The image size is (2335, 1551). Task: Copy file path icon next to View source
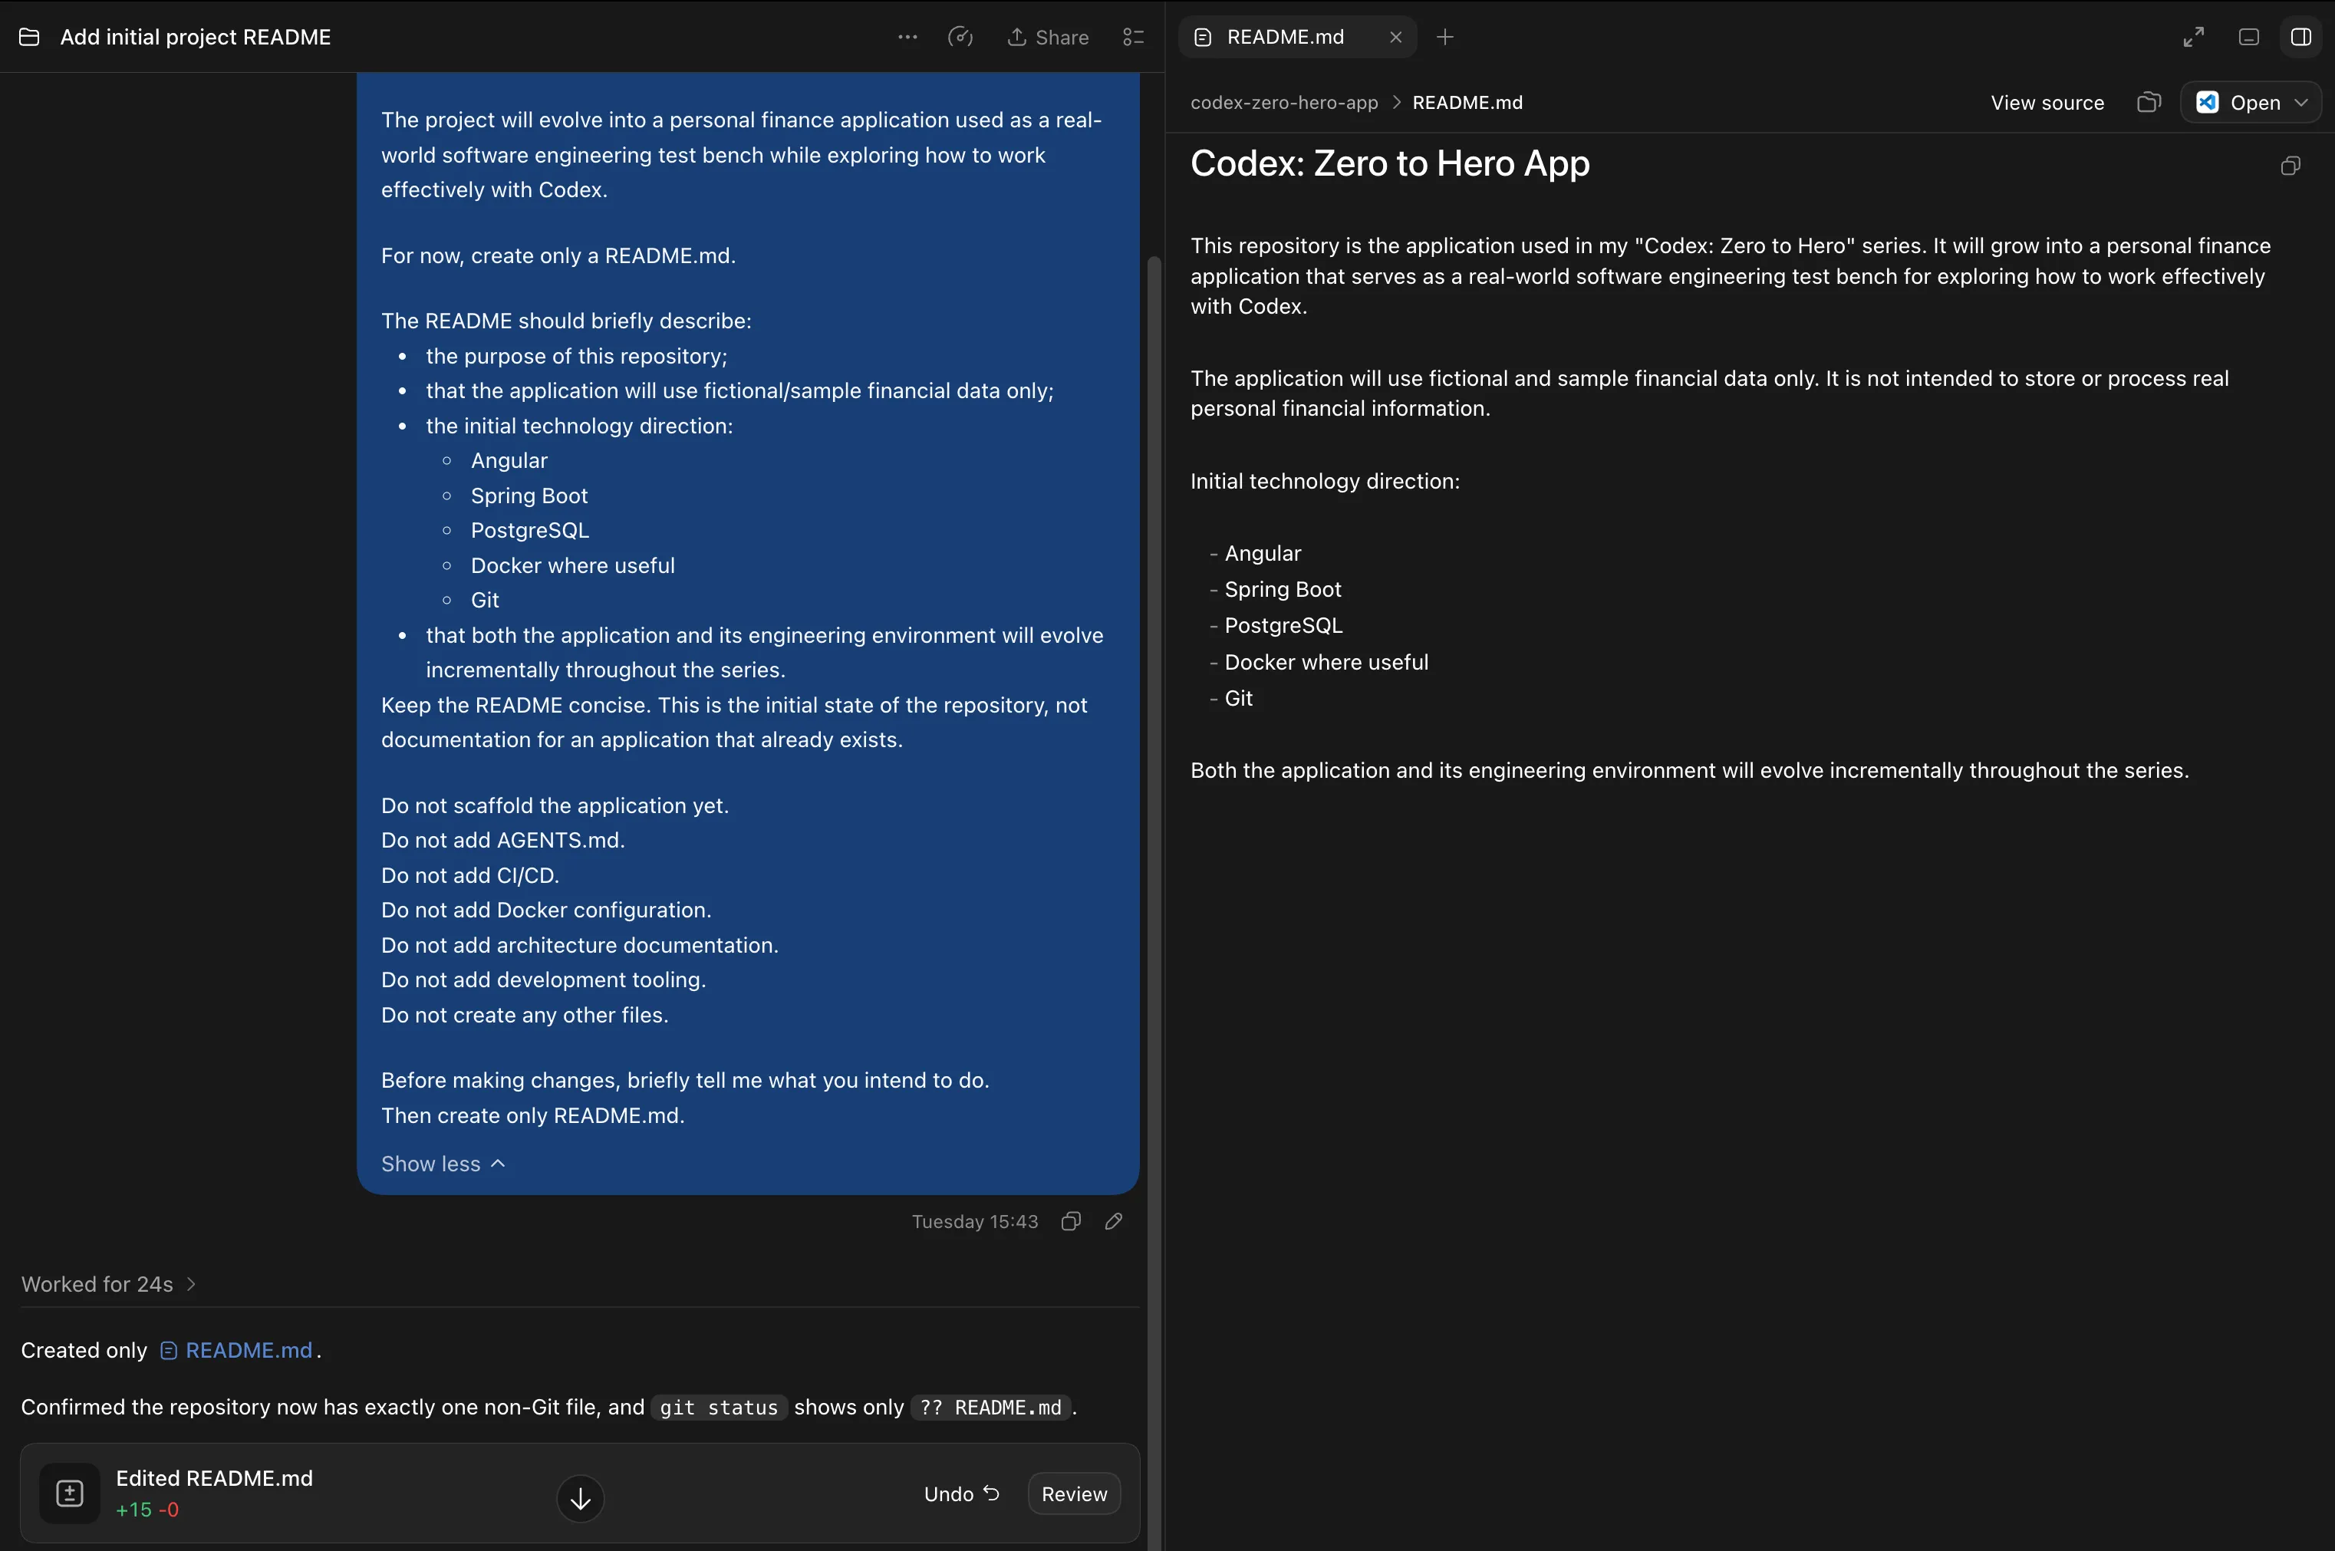point(2148,103)
